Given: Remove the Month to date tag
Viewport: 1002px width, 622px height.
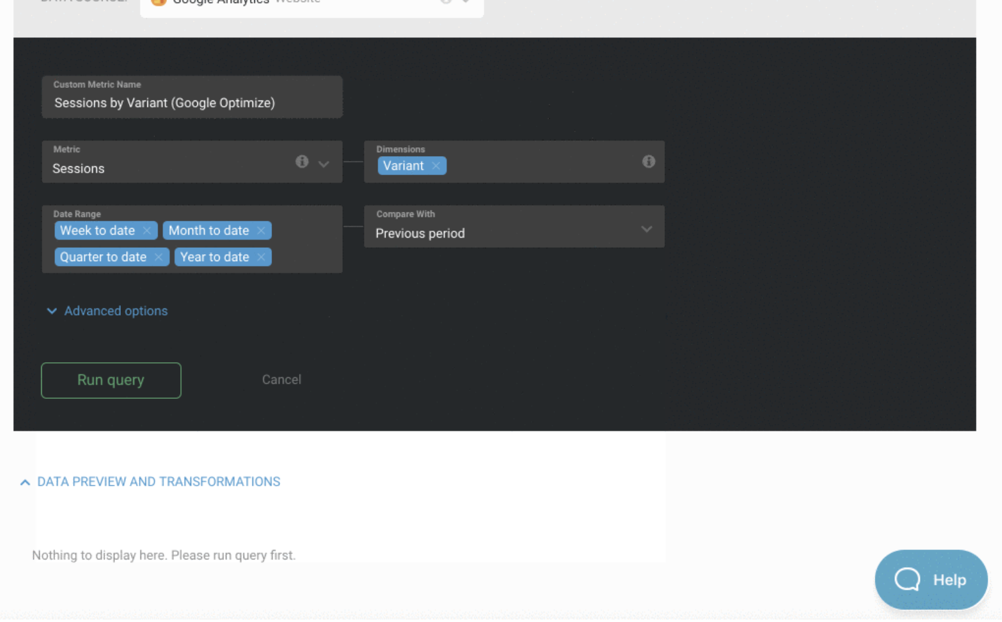Looking at the screenshot, I should point(261,231).
